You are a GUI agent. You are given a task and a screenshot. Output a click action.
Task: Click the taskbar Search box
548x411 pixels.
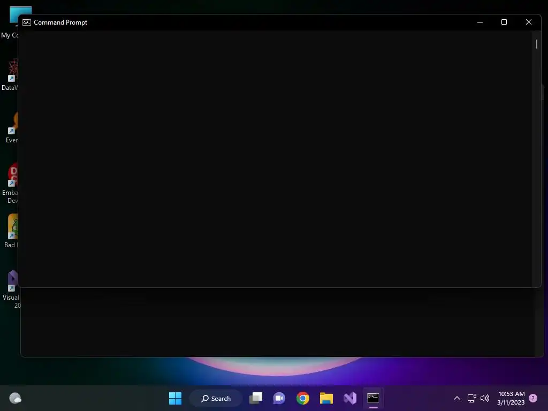point(216,398)
